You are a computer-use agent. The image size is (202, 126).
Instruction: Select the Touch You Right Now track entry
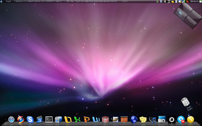click(92, 1)
